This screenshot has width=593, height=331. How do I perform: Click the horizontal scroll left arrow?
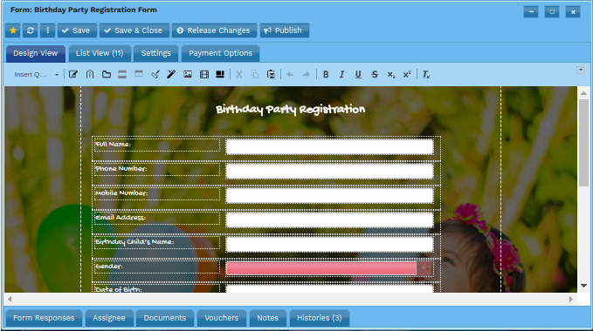pos(10,300)
